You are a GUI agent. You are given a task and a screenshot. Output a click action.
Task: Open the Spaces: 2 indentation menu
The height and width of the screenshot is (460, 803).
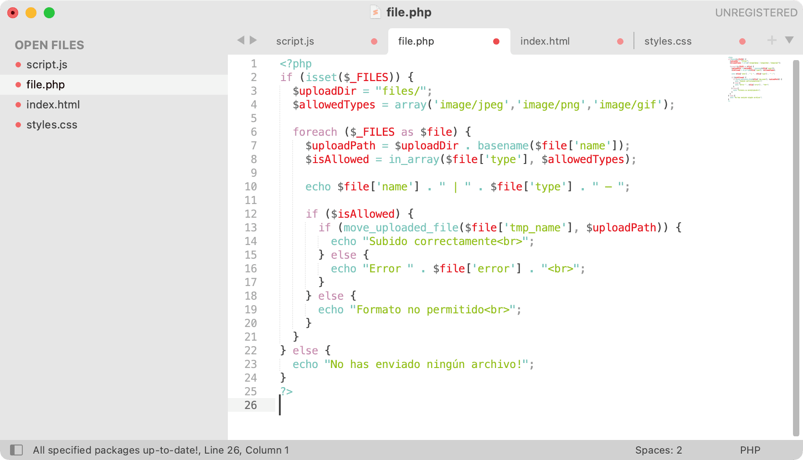[x=659, y=450]
